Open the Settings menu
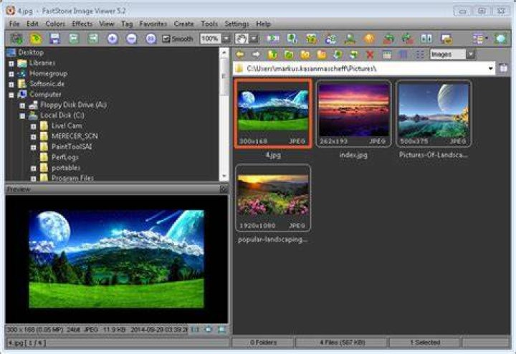Screen dimensions: 516x354 (x=236, y=24)
